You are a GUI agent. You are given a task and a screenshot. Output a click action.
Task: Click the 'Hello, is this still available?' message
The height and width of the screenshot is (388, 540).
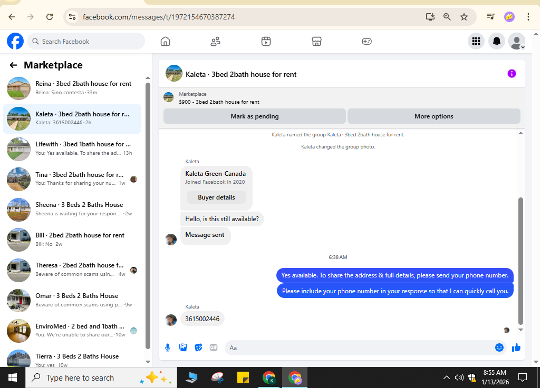point(222,219)
